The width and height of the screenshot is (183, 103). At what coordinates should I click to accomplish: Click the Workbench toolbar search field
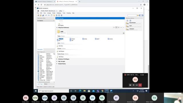pyautogui.click(x=132, y=15)
